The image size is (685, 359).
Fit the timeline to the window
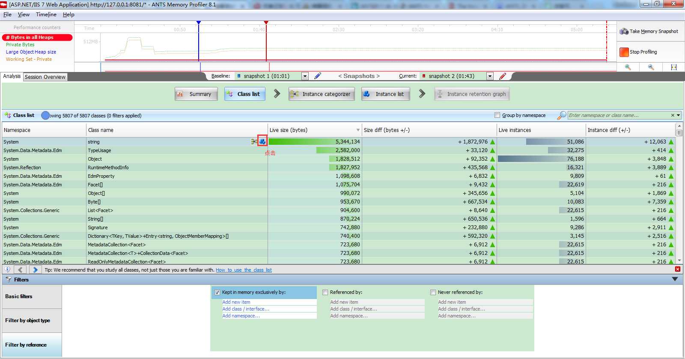(x=674, y=67)
